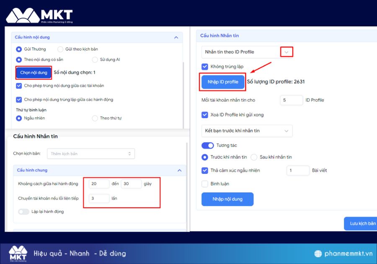
Task: Open the Nhắn tin theo ID Profile dropdown
Action: pos(287,52)
